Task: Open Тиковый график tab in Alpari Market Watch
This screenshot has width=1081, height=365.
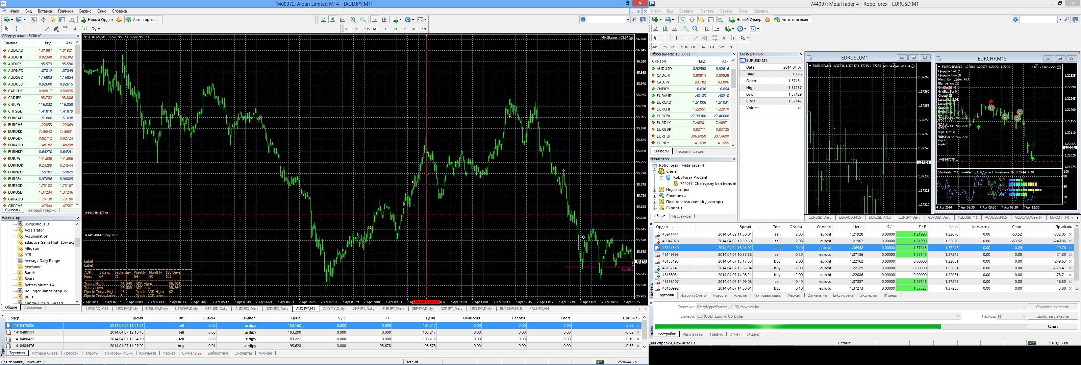Action: click(x=41, y=210)
